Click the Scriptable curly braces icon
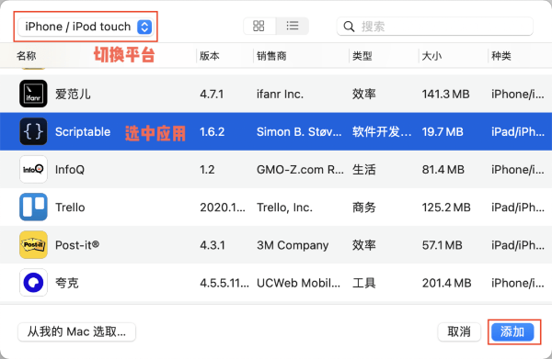 [33, 131]
